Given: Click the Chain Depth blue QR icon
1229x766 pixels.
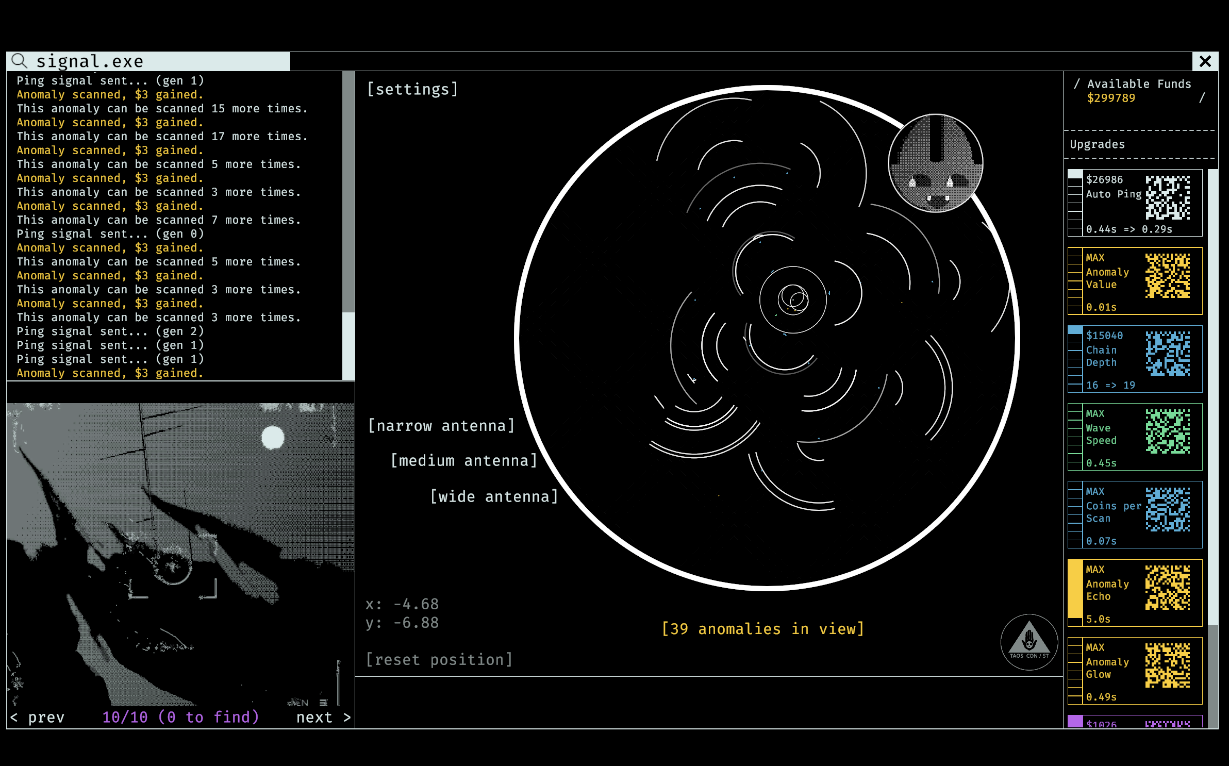Looking at the screenshot, I should pos(1168,353).
